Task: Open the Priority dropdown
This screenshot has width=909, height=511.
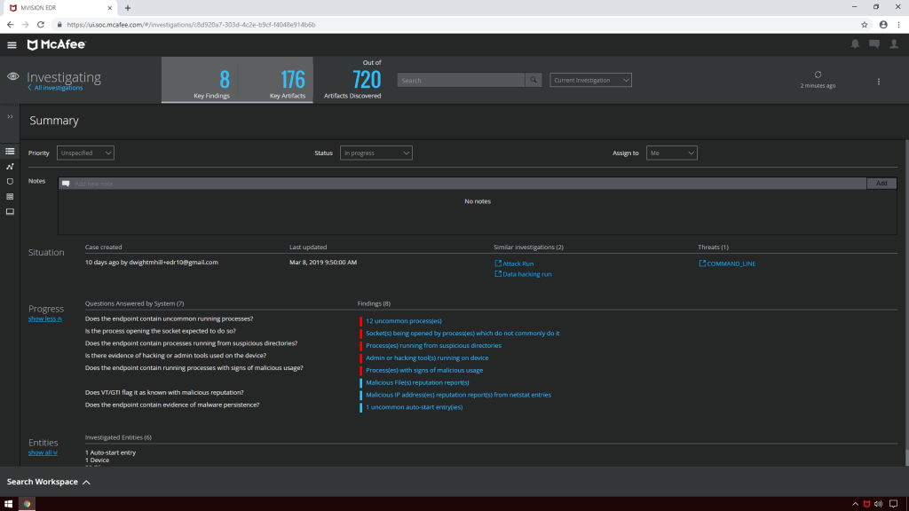Action: pos(85,153)
